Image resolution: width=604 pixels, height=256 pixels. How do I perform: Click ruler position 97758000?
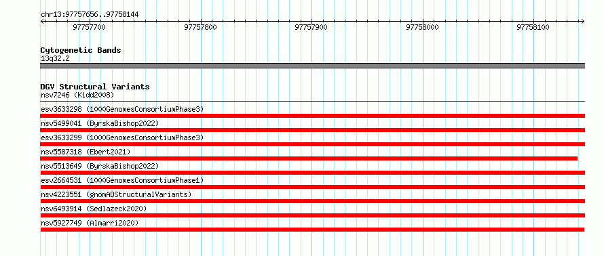point(422,27)
